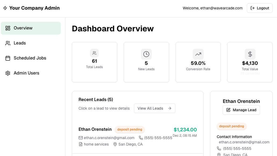This screenshot has width=277, height=156.
Task: Click the Overview grid icon
Action: [8, 28]
